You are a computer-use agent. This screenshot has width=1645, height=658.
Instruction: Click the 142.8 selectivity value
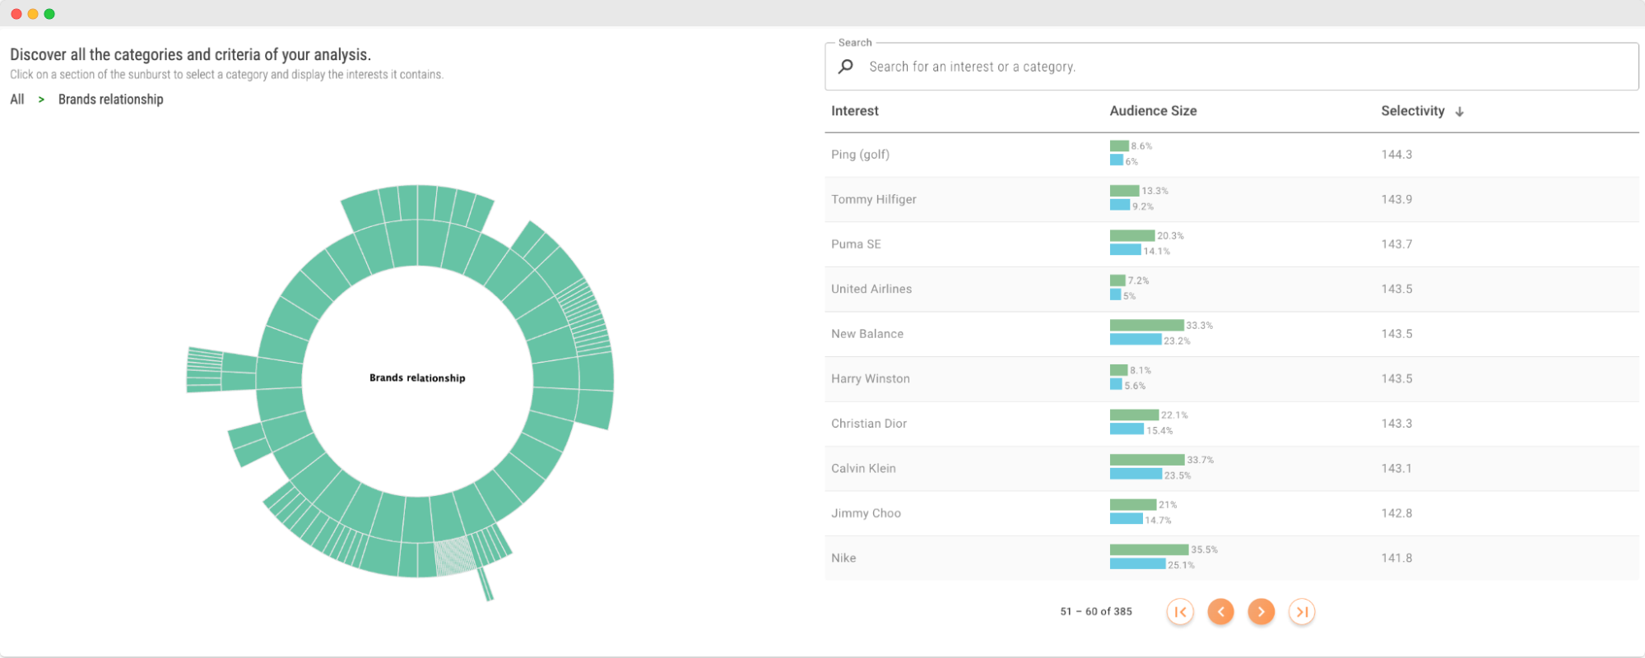point(1396,513)
